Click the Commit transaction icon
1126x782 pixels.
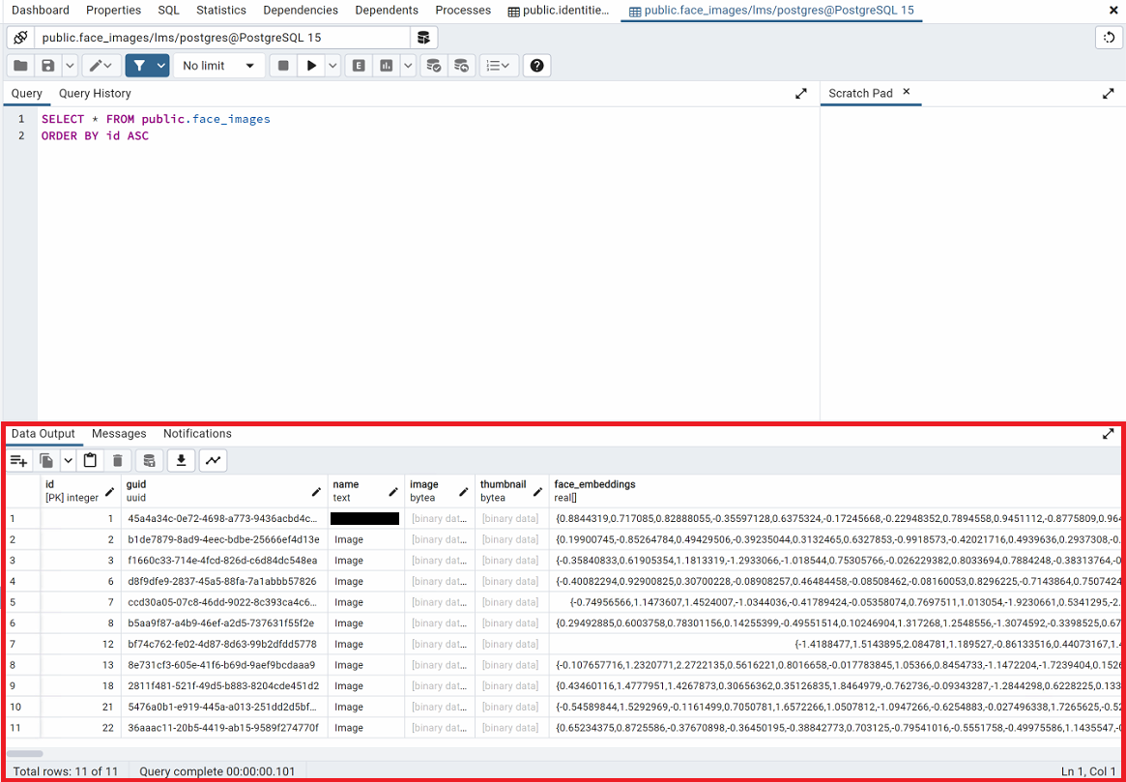click(x=434, y=66)
